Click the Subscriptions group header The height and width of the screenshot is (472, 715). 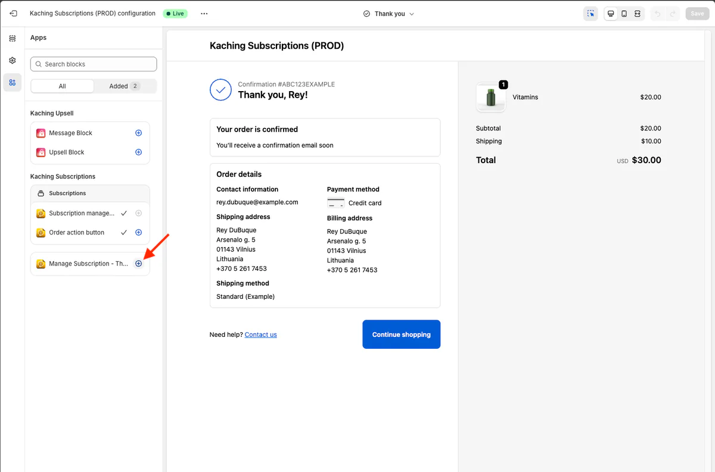(90, 193)
